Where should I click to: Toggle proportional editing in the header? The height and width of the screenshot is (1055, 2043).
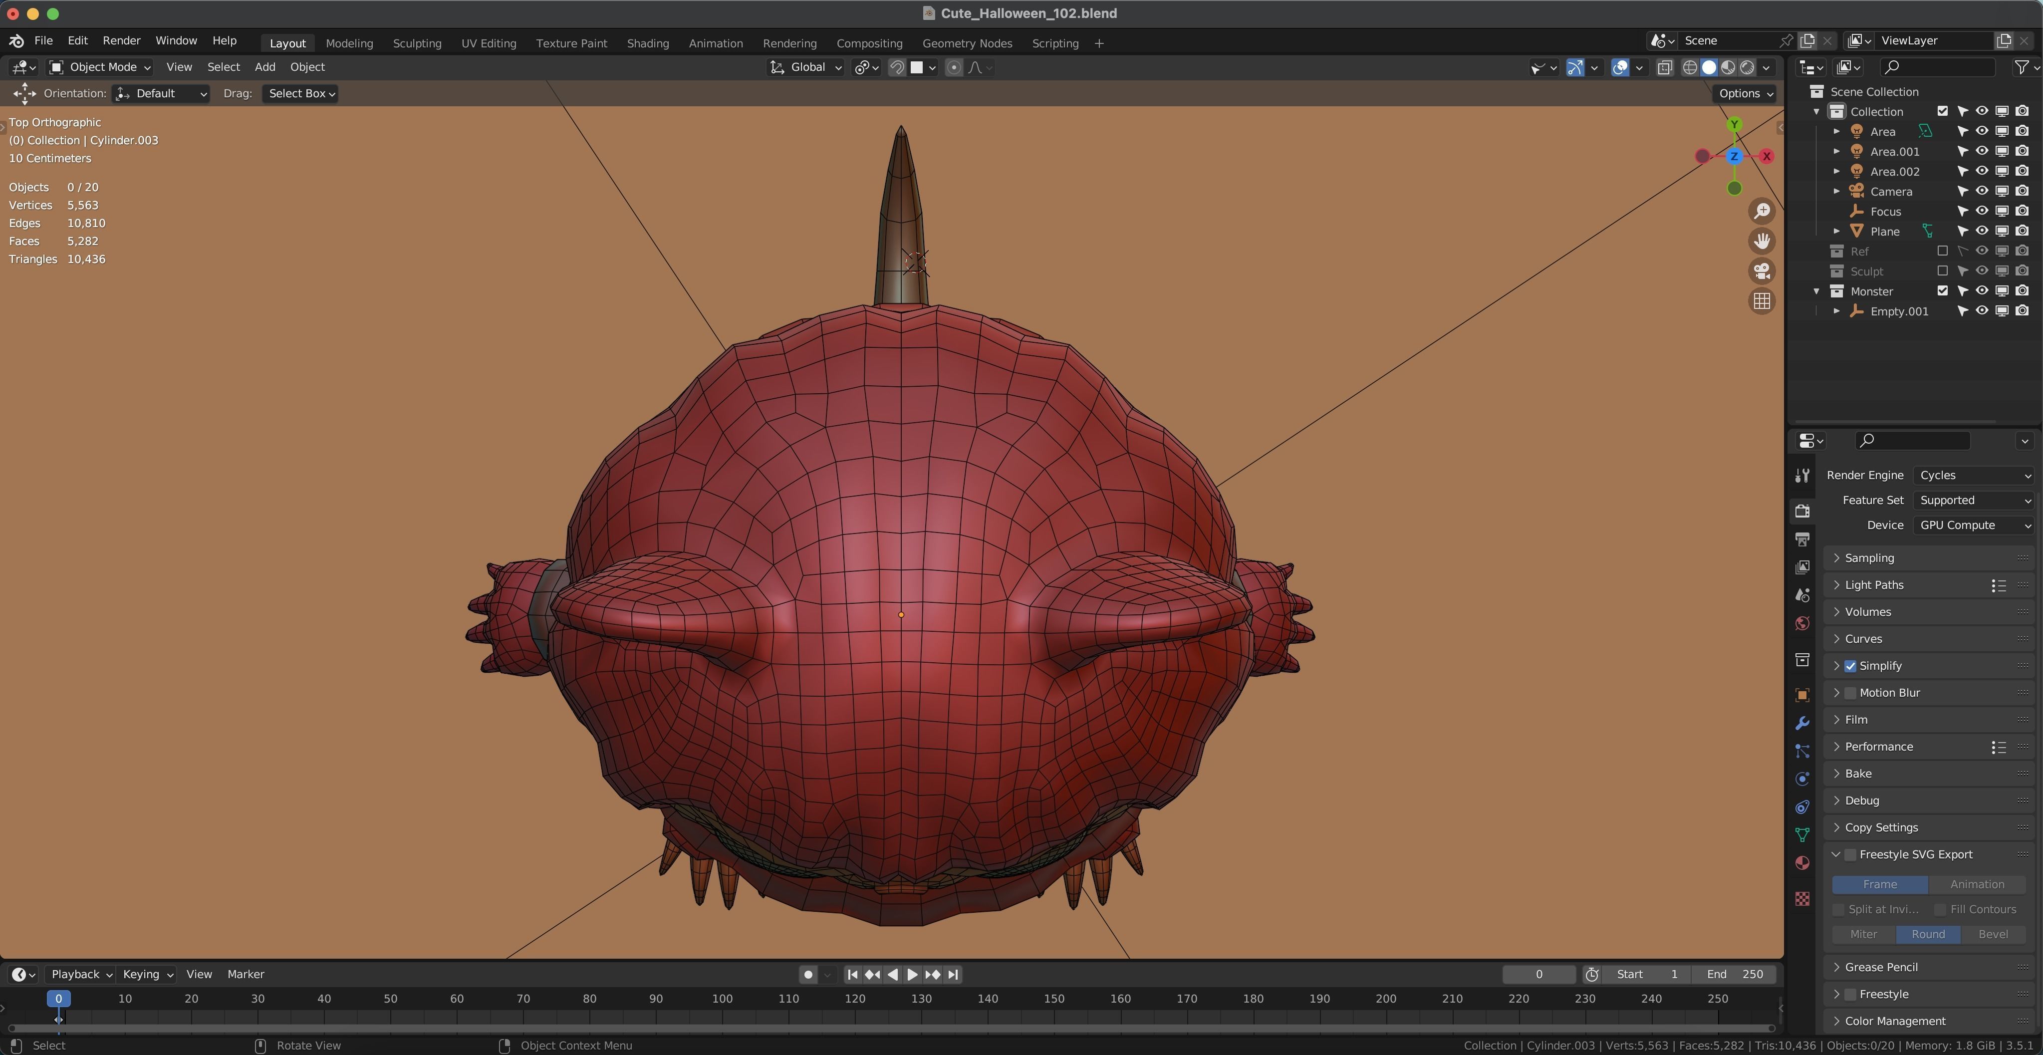954,67
